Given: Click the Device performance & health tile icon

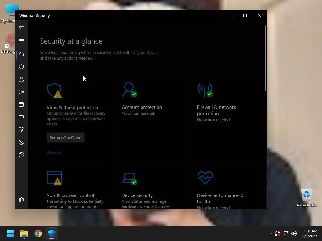Looking at the screenshot, I should (x=205, y=178).
